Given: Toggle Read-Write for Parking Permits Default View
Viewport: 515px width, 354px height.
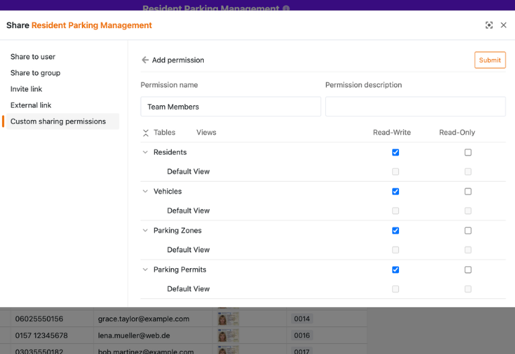Looking at the screenshot, I should pos(396,289).
